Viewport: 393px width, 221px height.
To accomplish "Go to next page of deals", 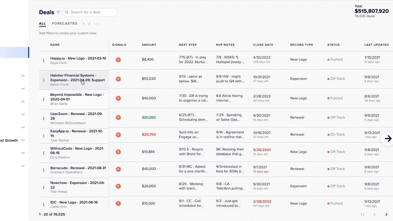I will tap(386, 215).
